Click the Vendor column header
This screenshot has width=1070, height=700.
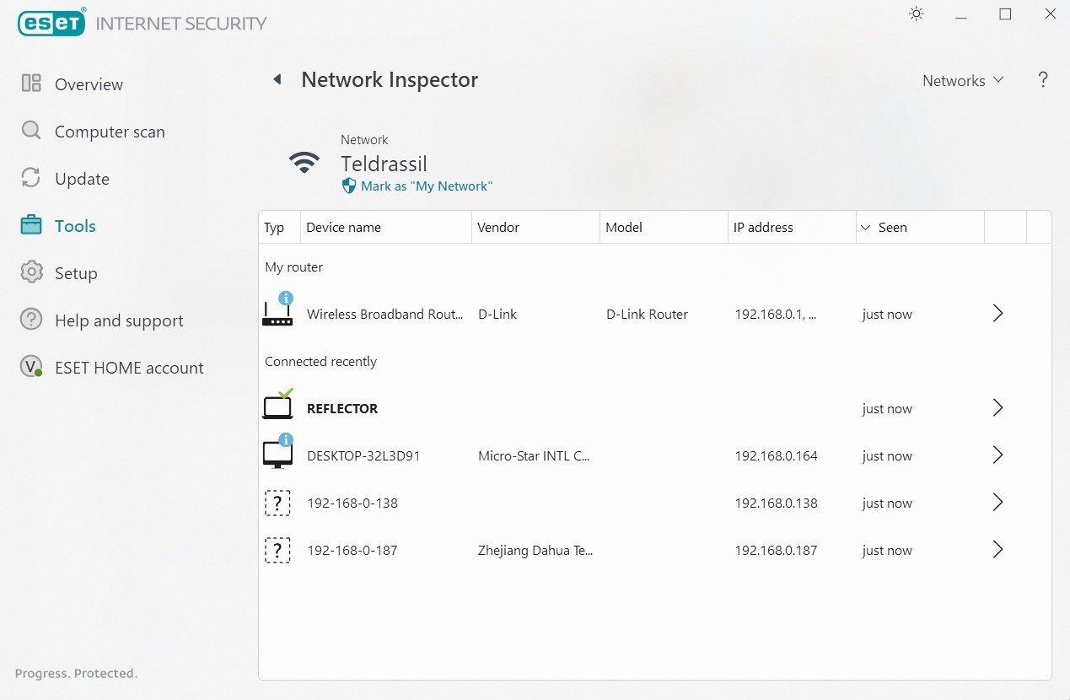point(535,227)
